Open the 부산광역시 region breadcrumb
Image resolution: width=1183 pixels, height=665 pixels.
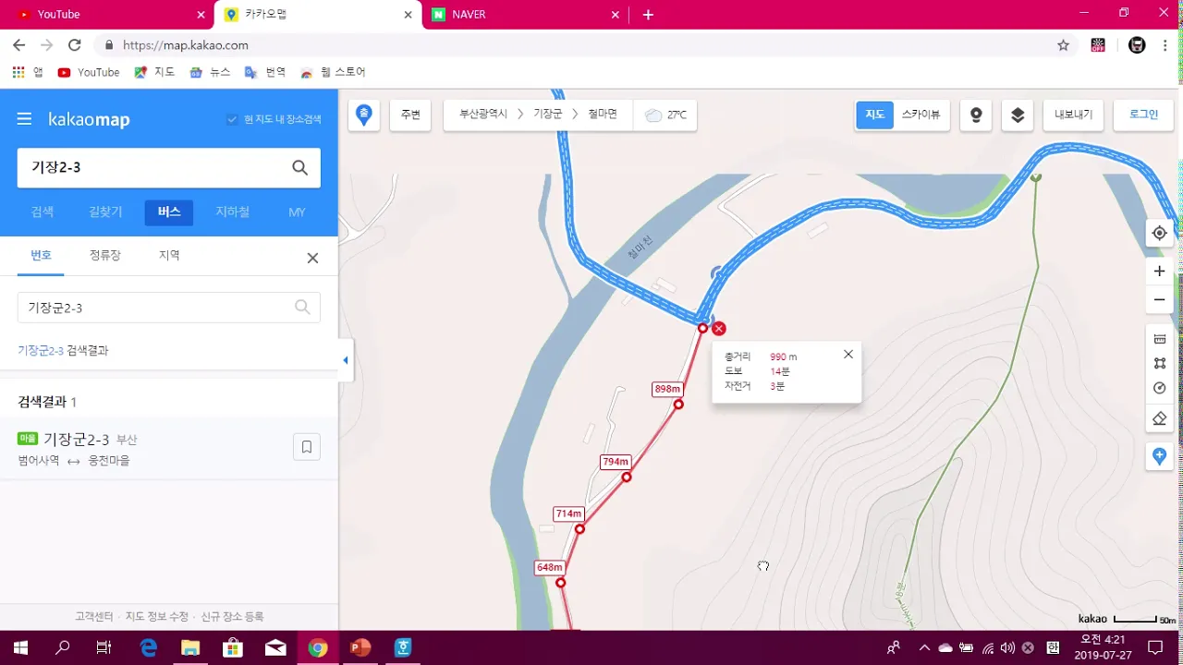[483, 115]
